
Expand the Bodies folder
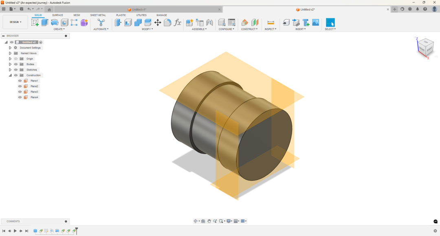point(10,64)
